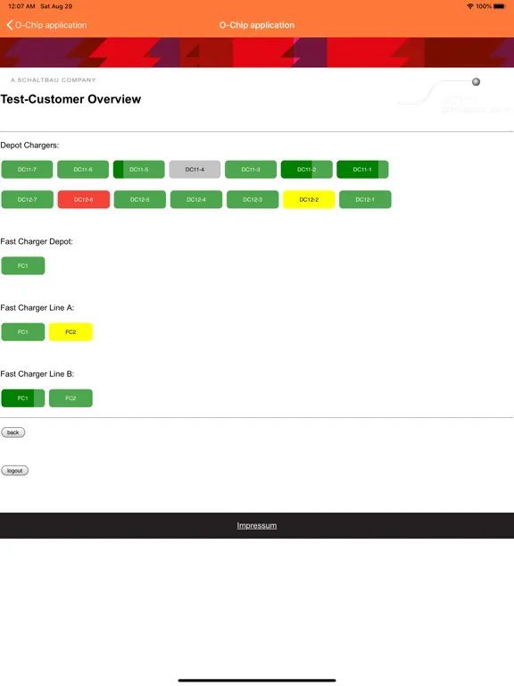The width and height of the screenshot is (514, 686).
Task: Open depot charger DC11-7
Action: pos(27,170)
